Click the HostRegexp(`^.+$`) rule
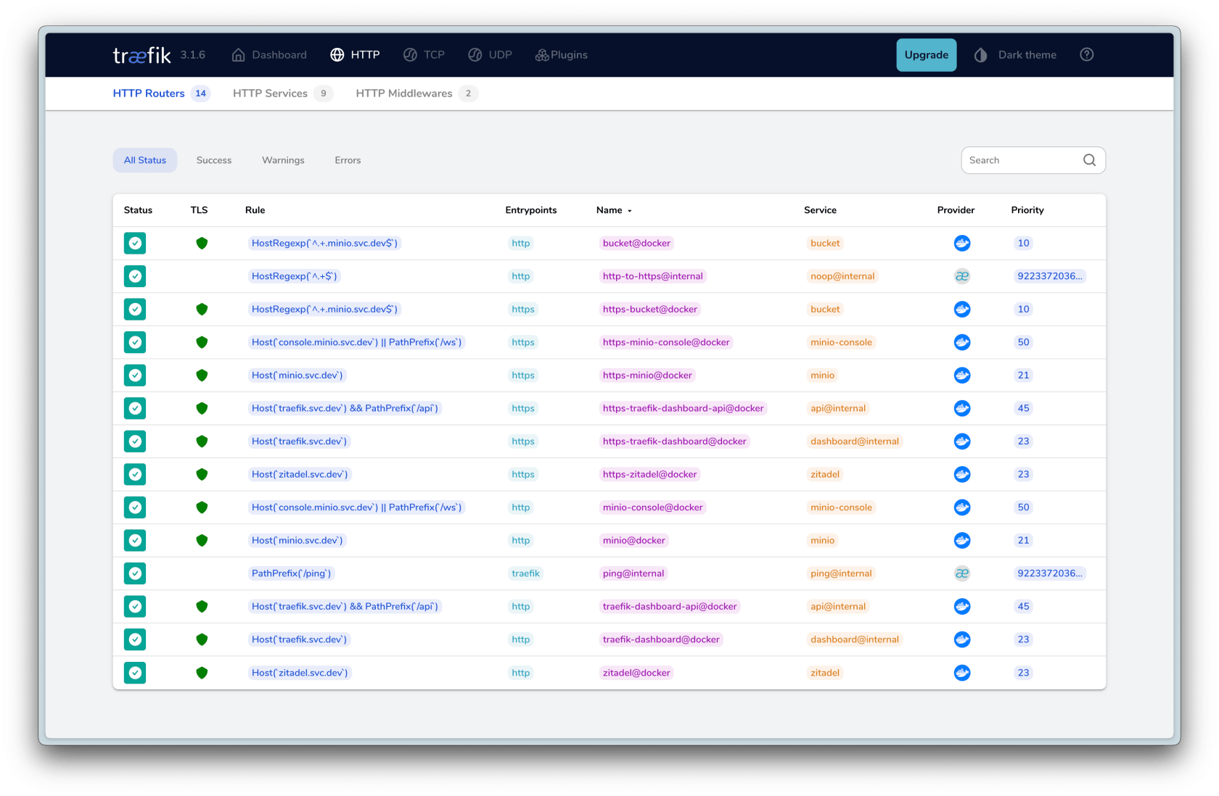Viewport: 1219px width, 796px height. tap(294, 276)
